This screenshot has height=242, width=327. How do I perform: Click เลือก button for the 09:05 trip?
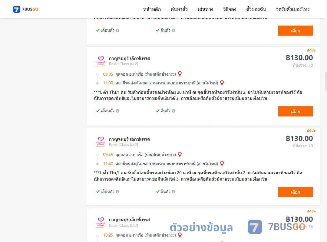(295, 111)
